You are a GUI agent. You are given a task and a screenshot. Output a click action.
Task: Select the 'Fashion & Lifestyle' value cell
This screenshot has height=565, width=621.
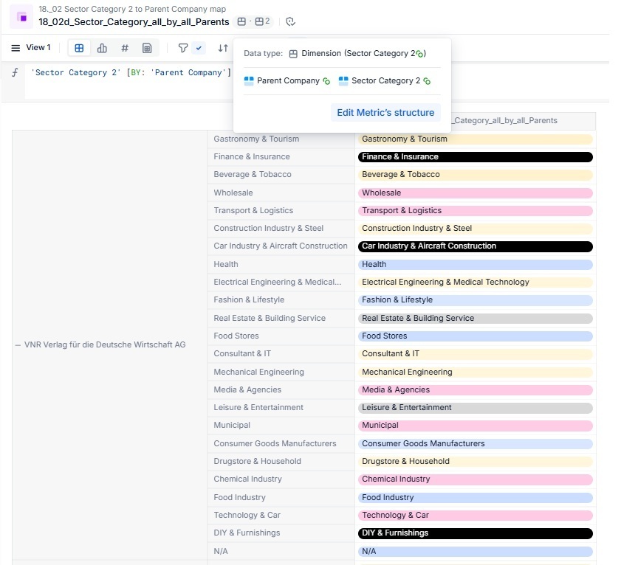click(476, 300)
